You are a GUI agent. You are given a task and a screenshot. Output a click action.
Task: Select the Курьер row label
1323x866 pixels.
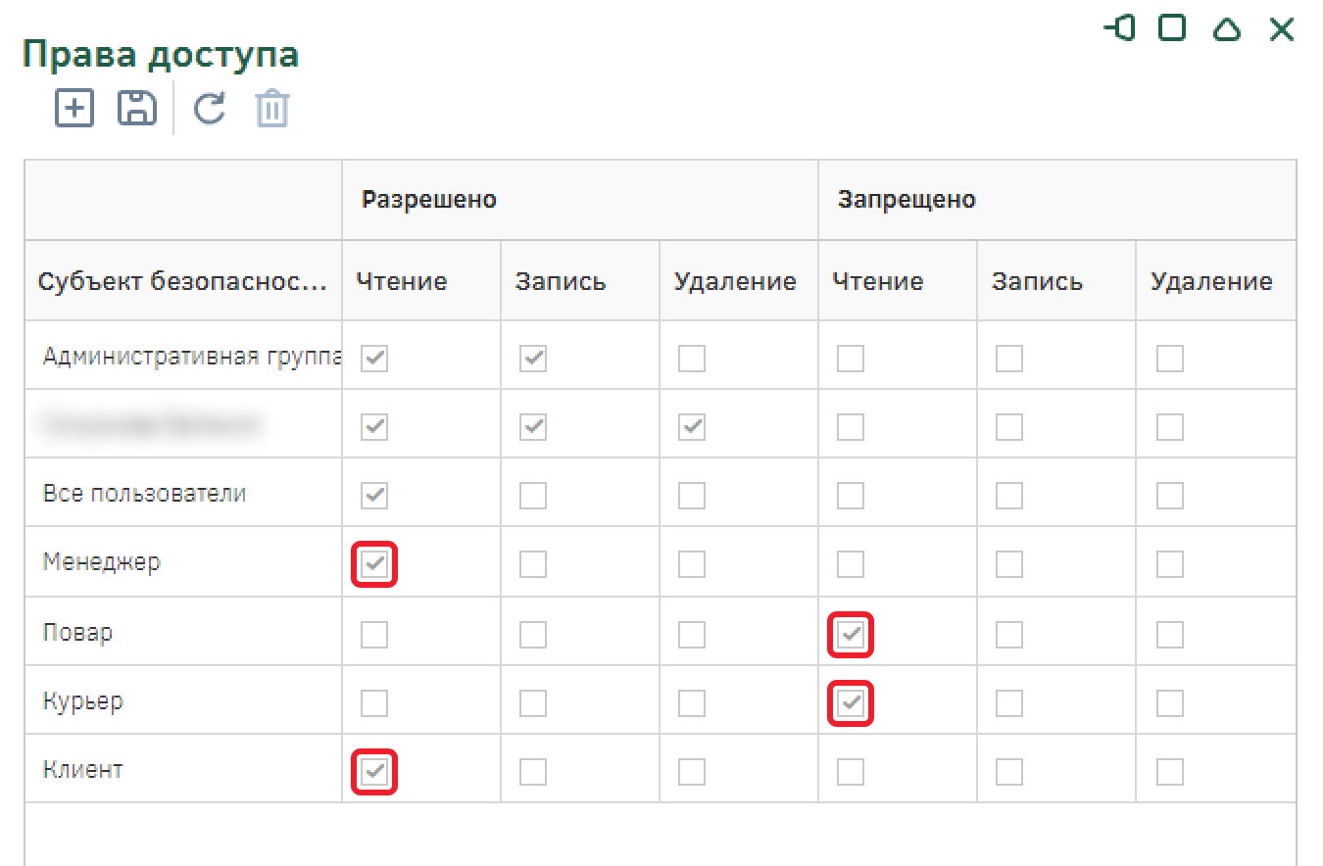[x=82, y=701]
